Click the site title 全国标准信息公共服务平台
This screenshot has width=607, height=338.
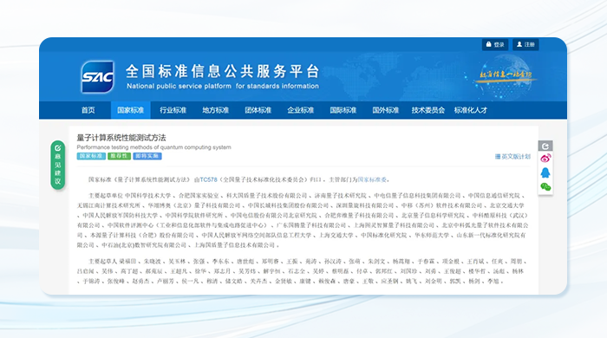pos(223,71)
